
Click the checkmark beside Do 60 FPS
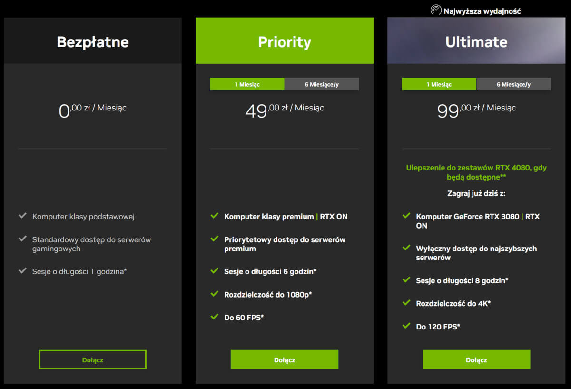pyautogui.click(x=214, y=317)
